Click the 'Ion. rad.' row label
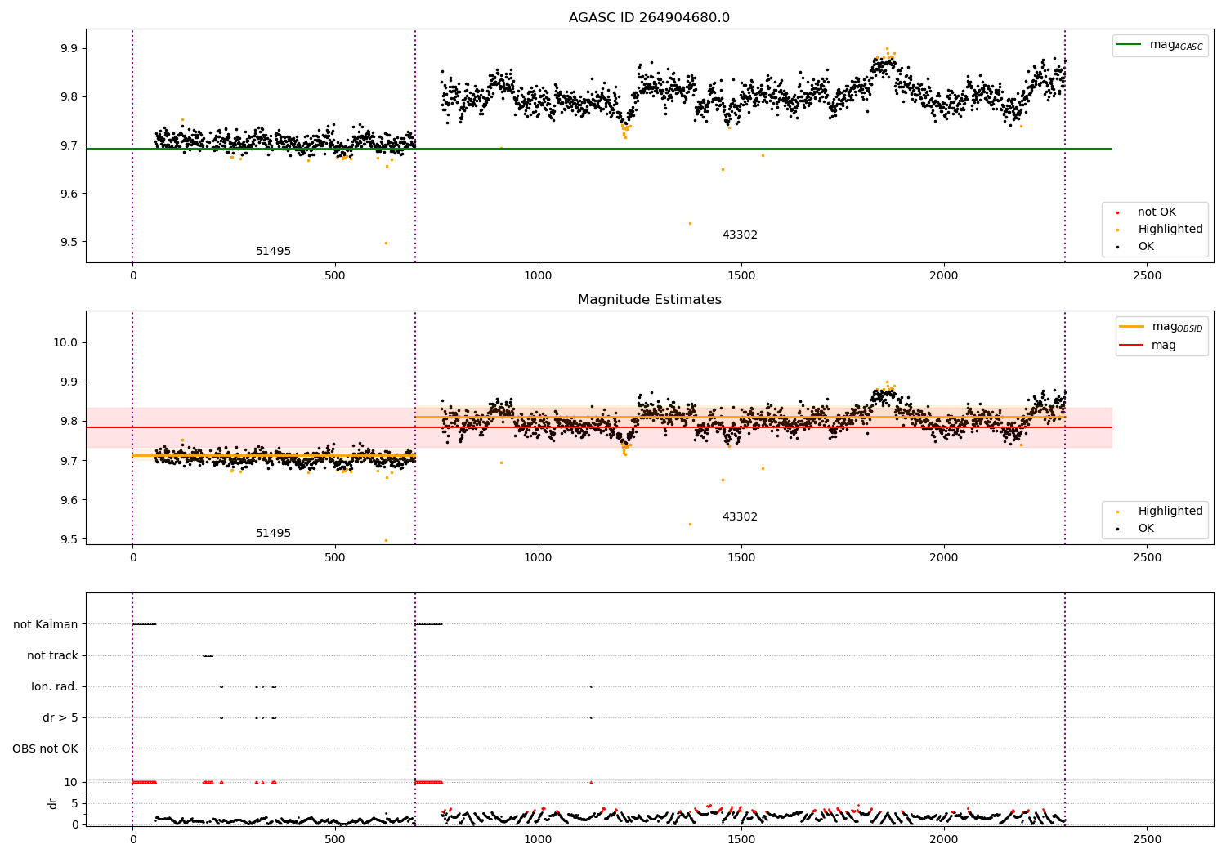The width and height of the screenshot is (1226, 858). pos(55,686)
